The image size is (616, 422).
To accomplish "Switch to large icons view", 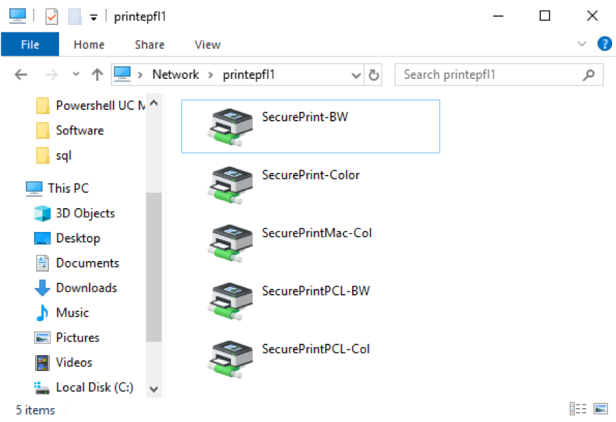I will click(601, 409).
